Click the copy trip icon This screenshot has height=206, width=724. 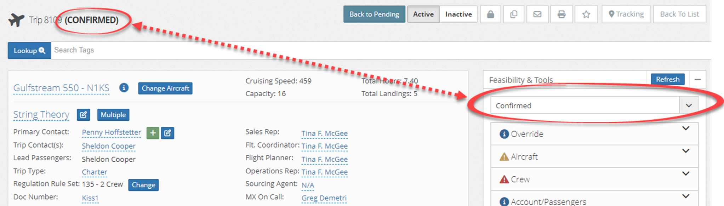(514, 14)
